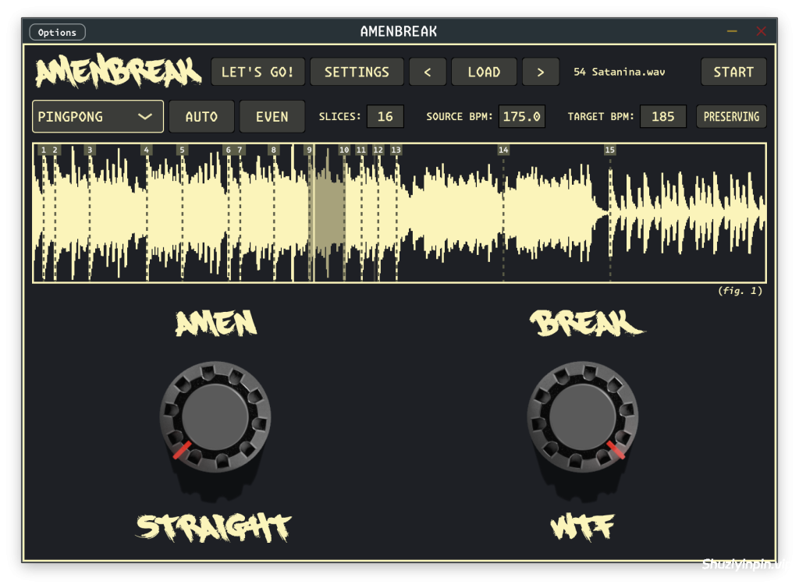Open the PINGPONG playback mode dropdown
799x588 pixels.
click(x=98, y=116)
